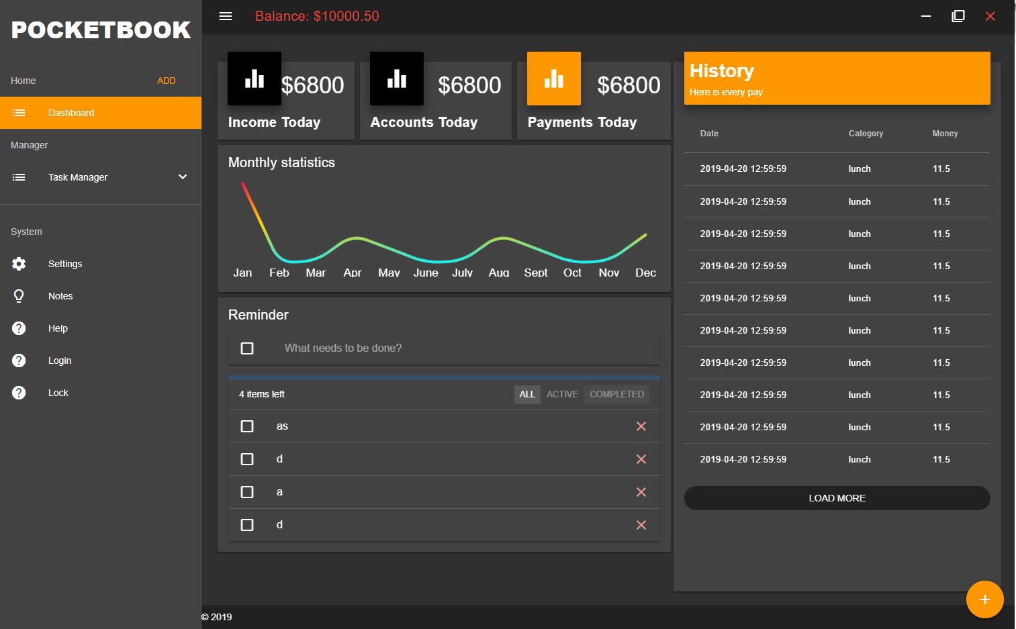Click the Accounts Today chart icon
The image size is (1016, 629).
click(397, 79)
